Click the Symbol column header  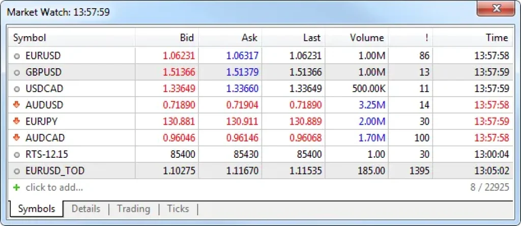pos(72,38)
